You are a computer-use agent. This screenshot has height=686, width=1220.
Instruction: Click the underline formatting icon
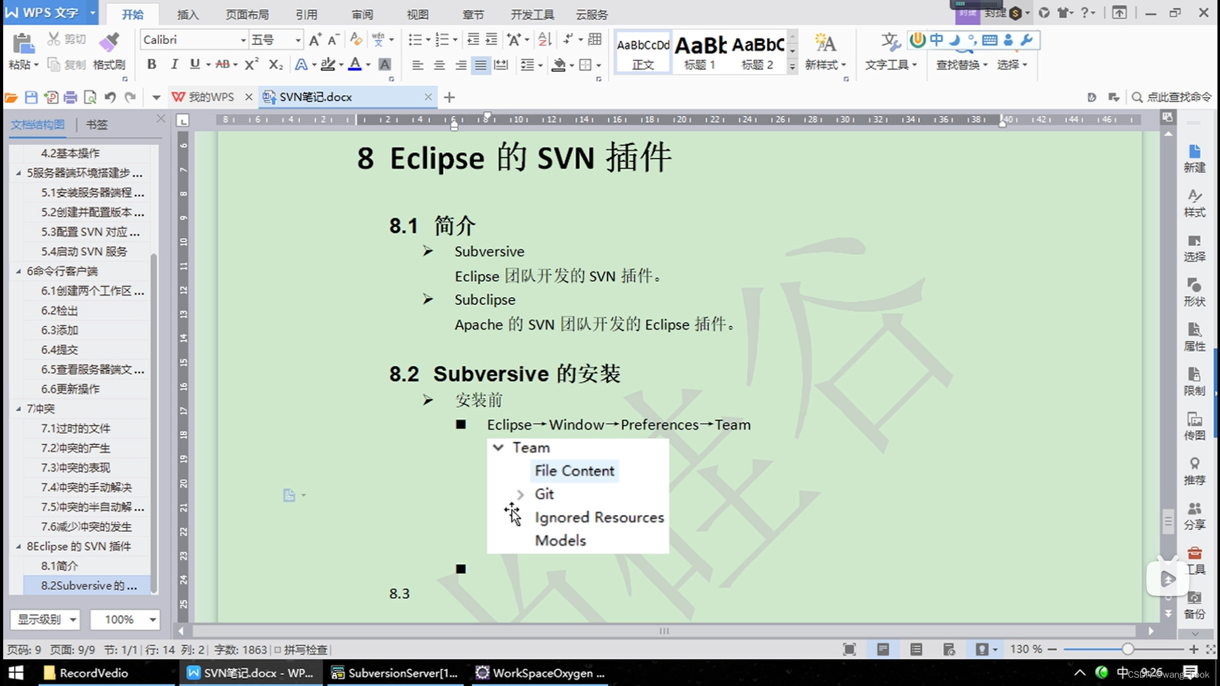(194, 65)
